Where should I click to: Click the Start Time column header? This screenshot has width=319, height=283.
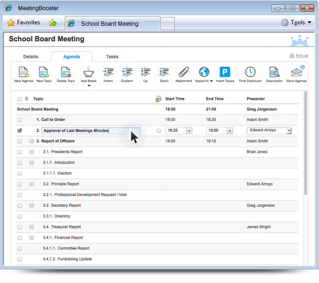tap(175, 99)
